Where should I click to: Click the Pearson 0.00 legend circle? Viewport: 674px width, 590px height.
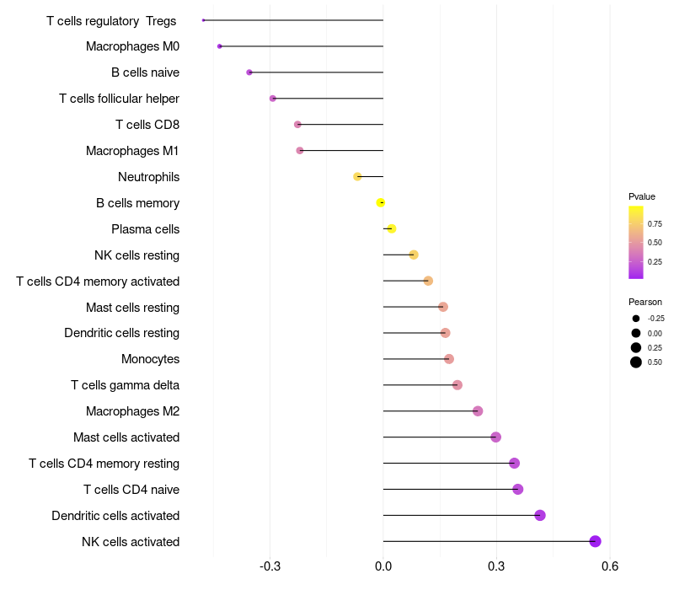(636, 333)
